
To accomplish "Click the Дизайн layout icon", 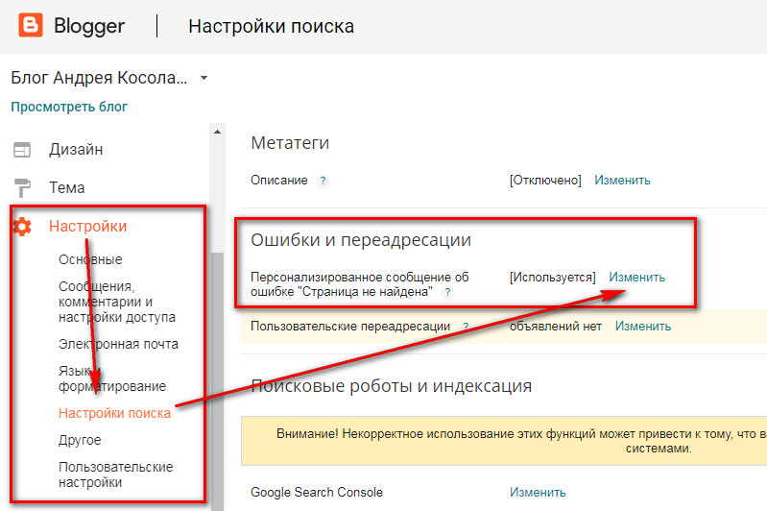I will (x=22, y=150).
